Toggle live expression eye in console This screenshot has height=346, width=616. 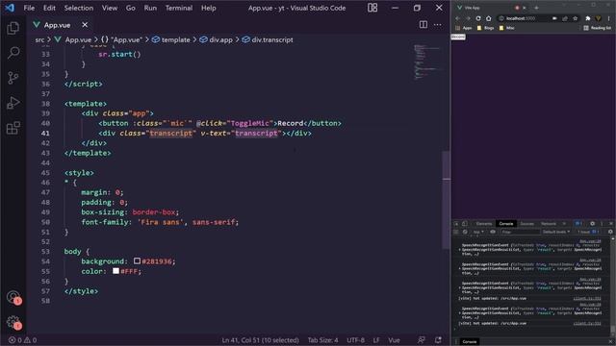pos(493,232)
